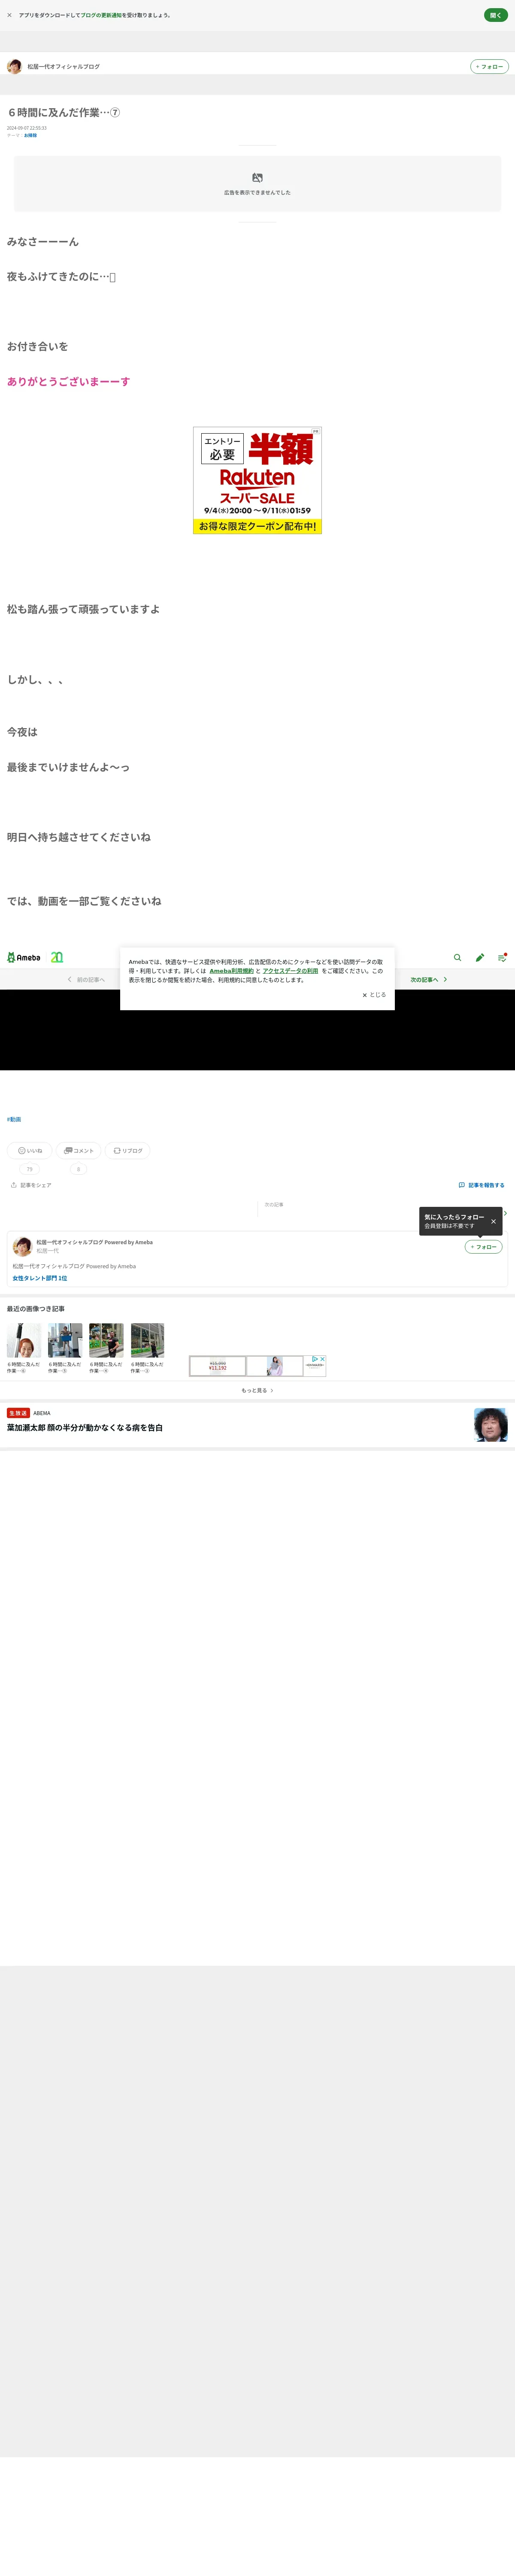Open the アクセスデータの利用 link

290,971
